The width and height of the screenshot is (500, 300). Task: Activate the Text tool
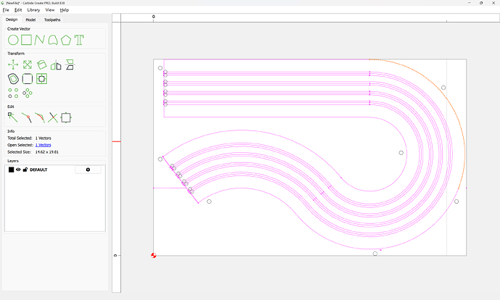tap(79, 40)
